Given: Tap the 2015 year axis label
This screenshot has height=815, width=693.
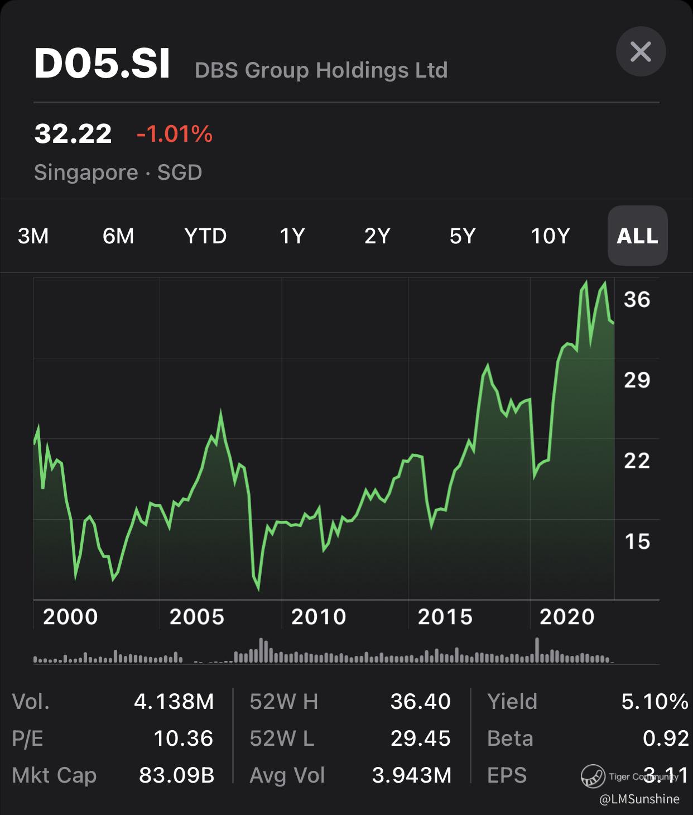Looking at the screenshot, I should pos(445,617).
